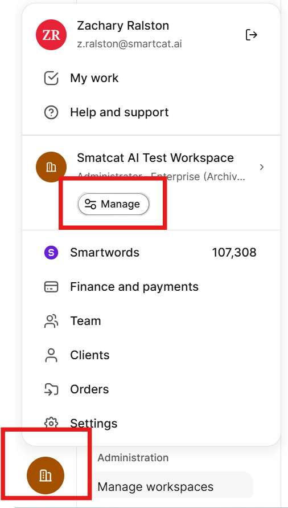Open the Finance and payments entry
The image size is (288, 508).
[x=134, y=287]
